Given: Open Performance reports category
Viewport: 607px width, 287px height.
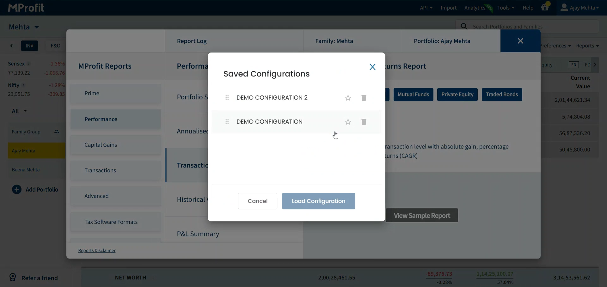Looking at the screenshot, I should 116,119.
